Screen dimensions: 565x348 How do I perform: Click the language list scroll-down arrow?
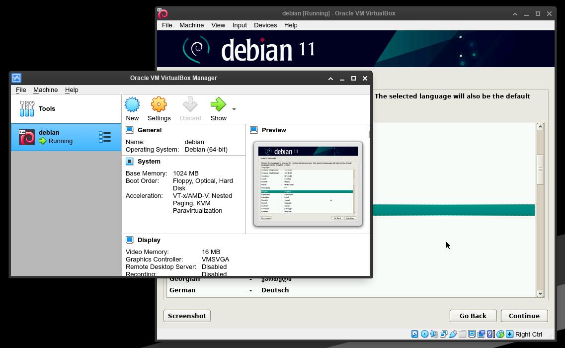[540, 293]
